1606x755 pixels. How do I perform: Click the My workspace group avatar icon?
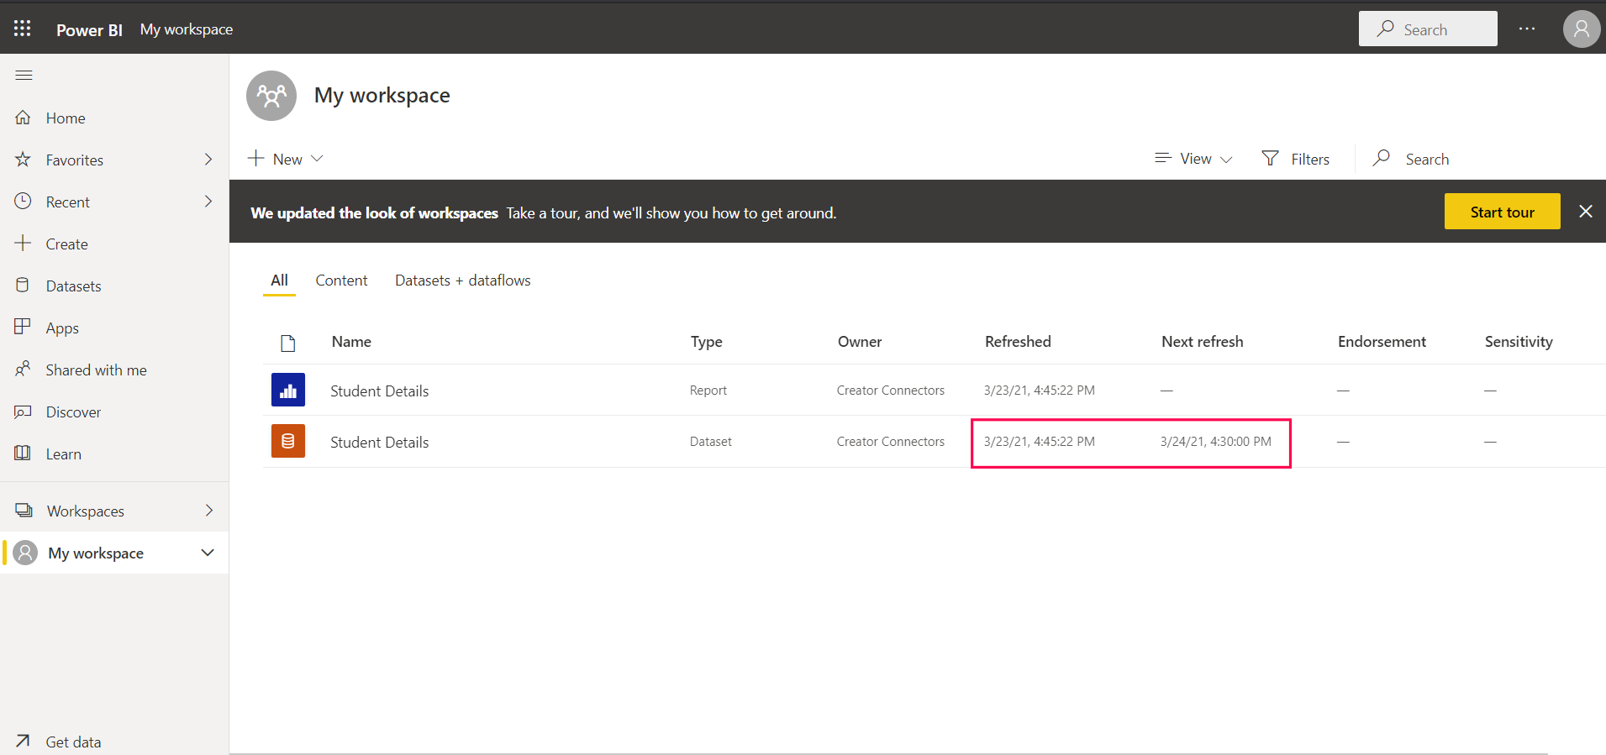[271, 96]
